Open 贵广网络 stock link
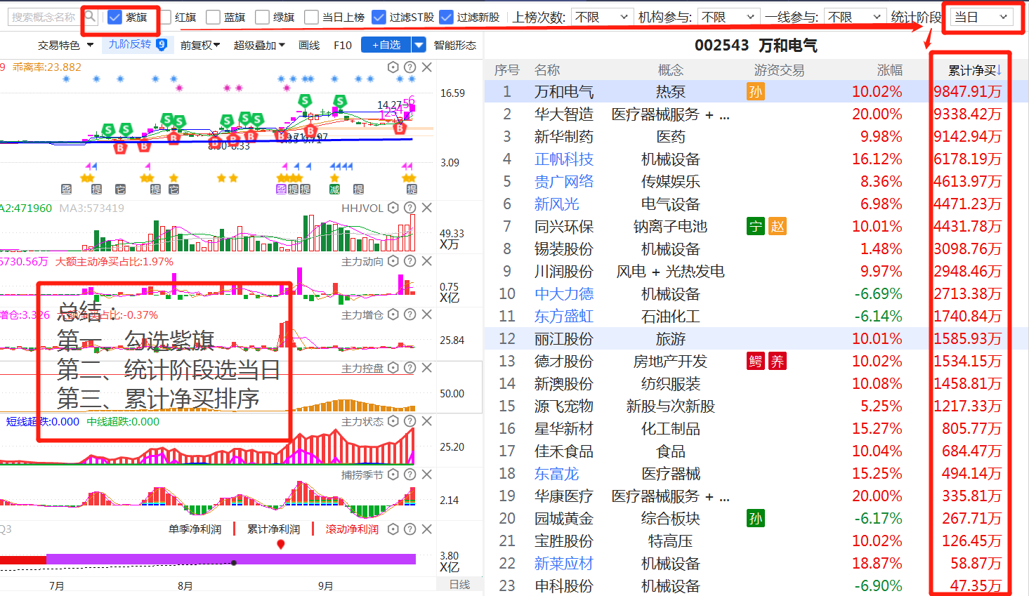The image size is (1029, 596). click(564, 182)
